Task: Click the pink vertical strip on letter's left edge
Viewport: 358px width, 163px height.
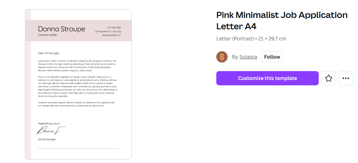Action: [28, 100]
